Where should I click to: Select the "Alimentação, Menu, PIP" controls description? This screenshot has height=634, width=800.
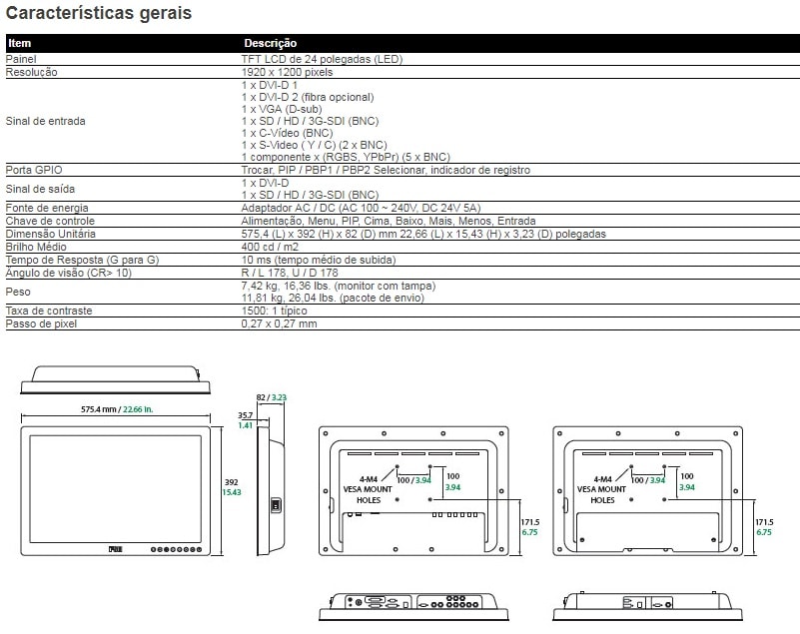coord(389,222)
